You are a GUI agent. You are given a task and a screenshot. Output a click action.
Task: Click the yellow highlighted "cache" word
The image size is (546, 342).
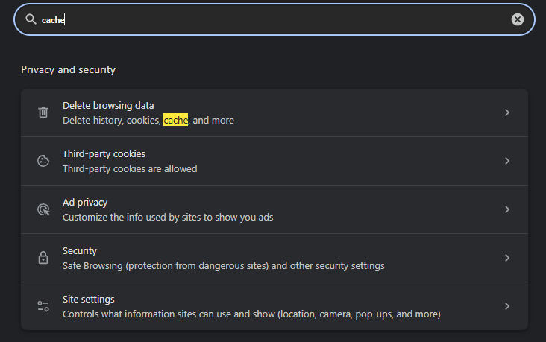(176, 120)
